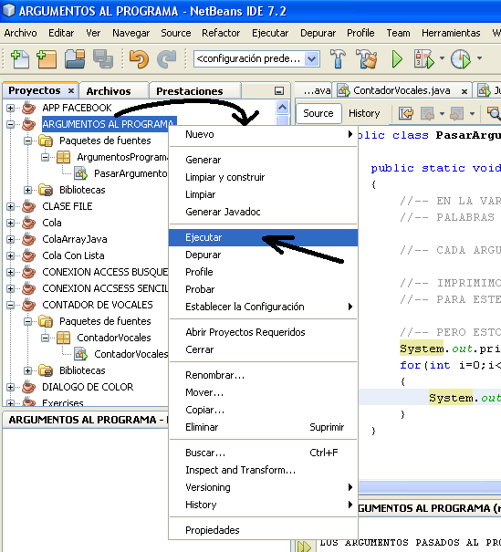Open the Nuevo submenu

[x=264, y=134]
